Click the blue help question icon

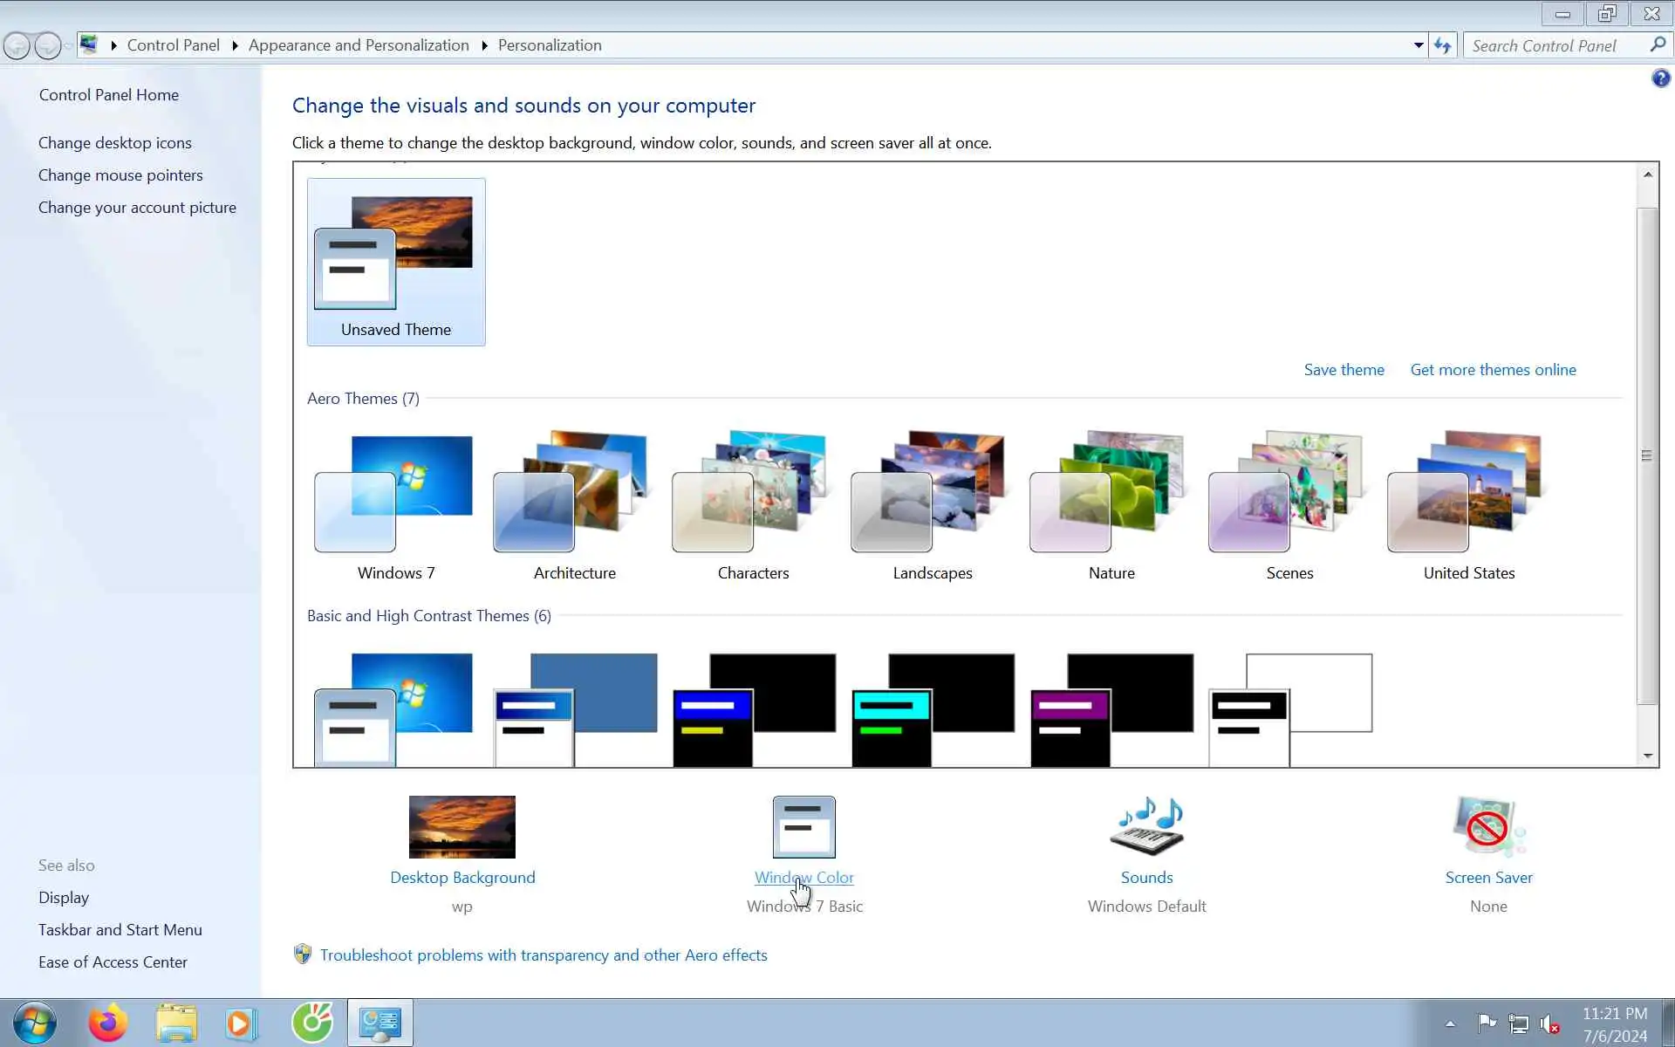pos(1660,79)
